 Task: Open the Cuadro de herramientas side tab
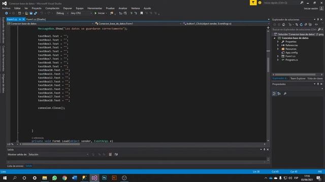coord(4,59)
